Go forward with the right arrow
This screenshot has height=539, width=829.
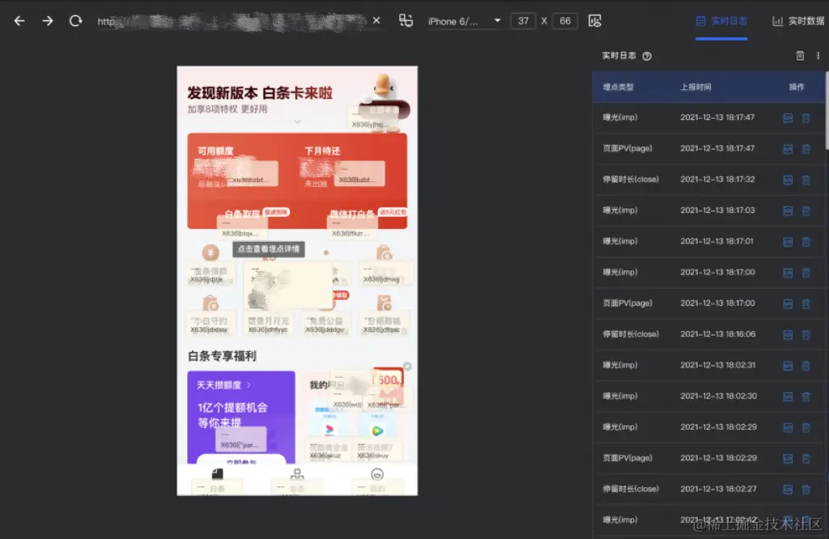click(x=48, y=20)
